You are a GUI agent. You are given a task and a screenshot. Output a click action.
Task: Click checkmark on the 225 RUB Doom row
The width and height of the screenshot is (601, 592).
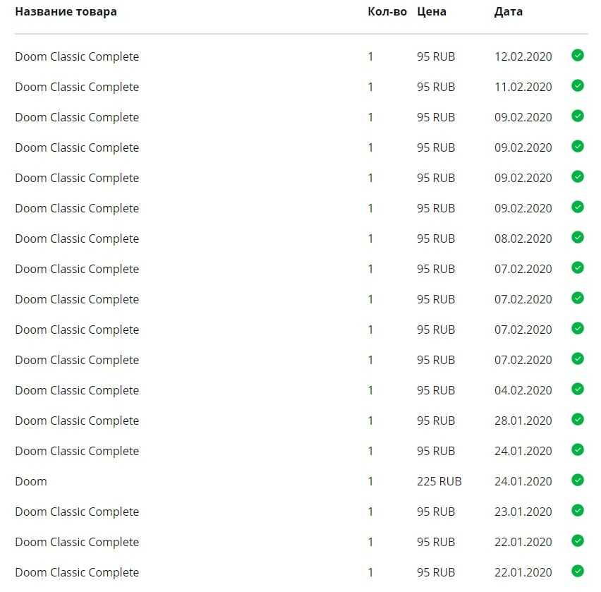click(x=577, y=481)
